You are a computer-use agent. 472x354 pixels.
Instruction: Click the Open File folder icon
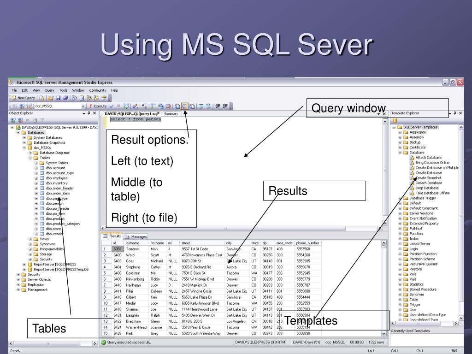[51, 98]
